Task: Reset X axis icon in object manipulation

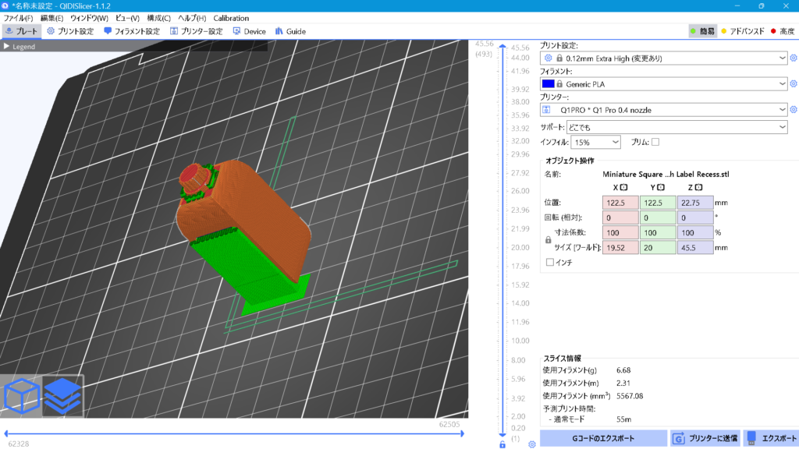Action: click(x=624, y=187)
